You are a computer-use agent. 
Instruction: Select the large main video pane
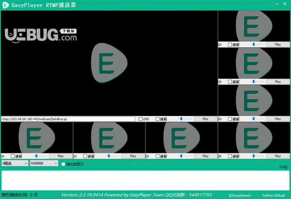click(x=109, y=63)
